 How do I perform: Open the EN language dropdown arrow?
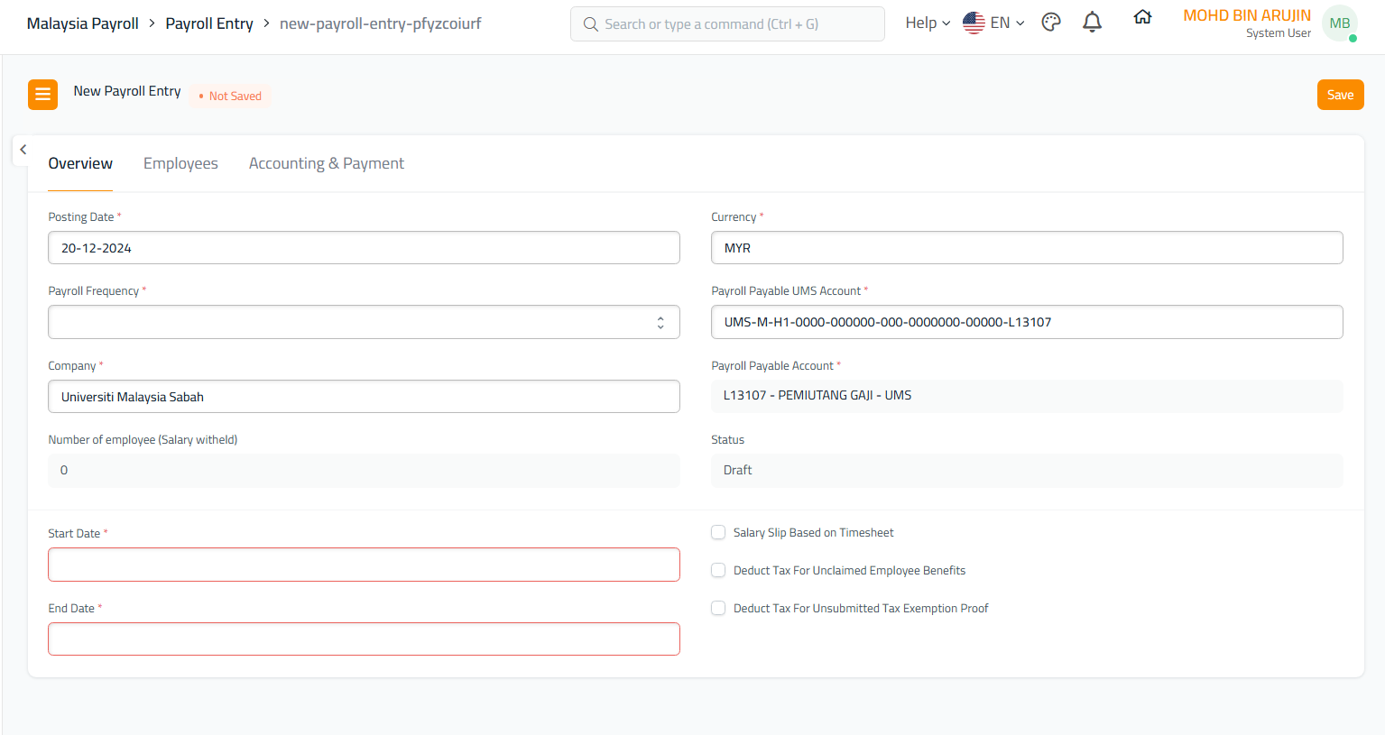pos(1020,23)
